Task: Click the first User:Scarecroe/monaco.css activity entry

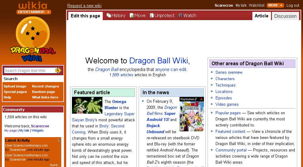Action: [x=26, y=145]
